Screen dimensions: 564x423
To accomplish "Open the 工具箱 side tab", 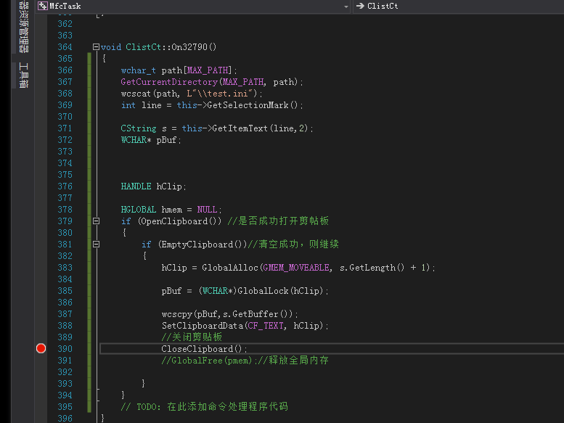I will (x=23, y=75).
